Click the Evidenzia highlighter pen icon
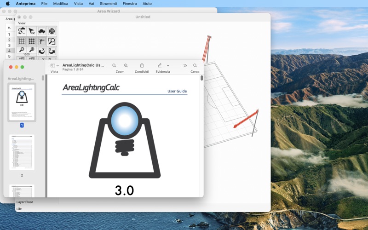Image resolution: width=368 pixels, height=230 pixels. coord(160,65)
